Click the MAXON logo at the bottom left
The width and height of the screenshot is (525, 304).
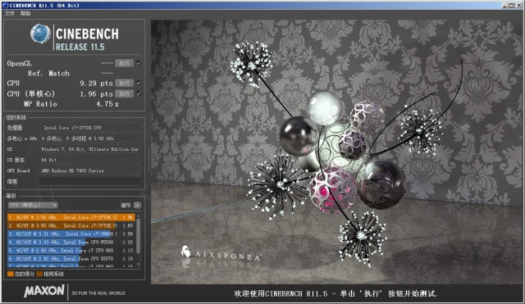(44, 291)
